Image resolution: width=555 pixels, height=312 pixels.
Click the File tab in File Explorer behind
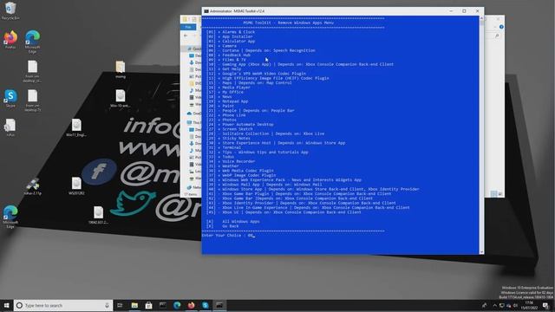(x=188, y=27)
